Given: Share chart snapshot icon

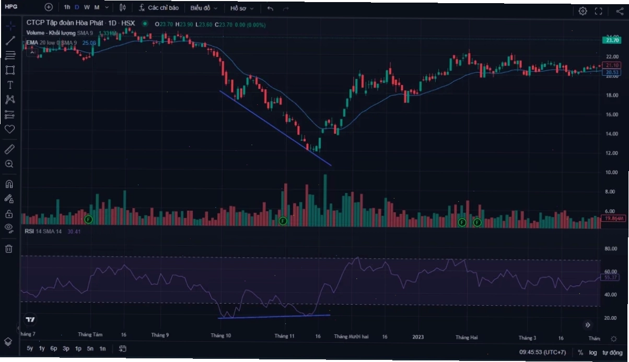Looking at the screenshot, I should coord(620,11).
